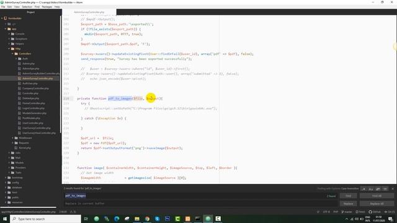
Task: Collapse the formbuilder project root
Action: pyautogui.click(x=2, y=19)
